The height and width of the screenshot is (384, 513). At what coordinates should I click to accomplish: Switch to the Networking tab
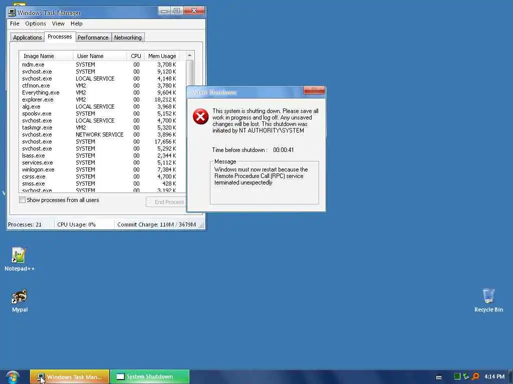pyautogui.click(x=128, y=37)
